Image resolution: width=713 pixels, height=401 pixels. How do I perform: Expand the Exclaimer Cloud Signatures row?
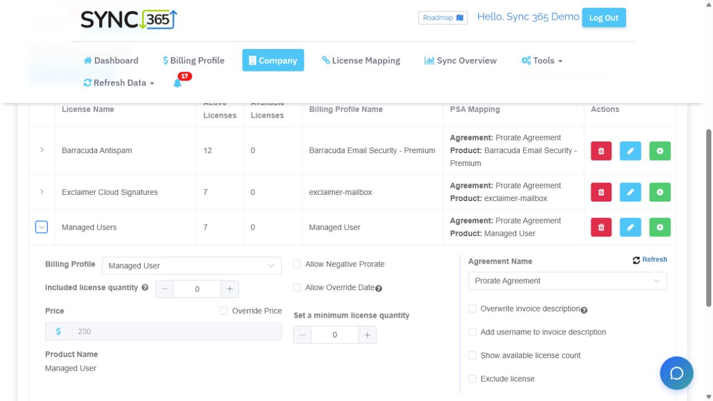tap(42, 192)
